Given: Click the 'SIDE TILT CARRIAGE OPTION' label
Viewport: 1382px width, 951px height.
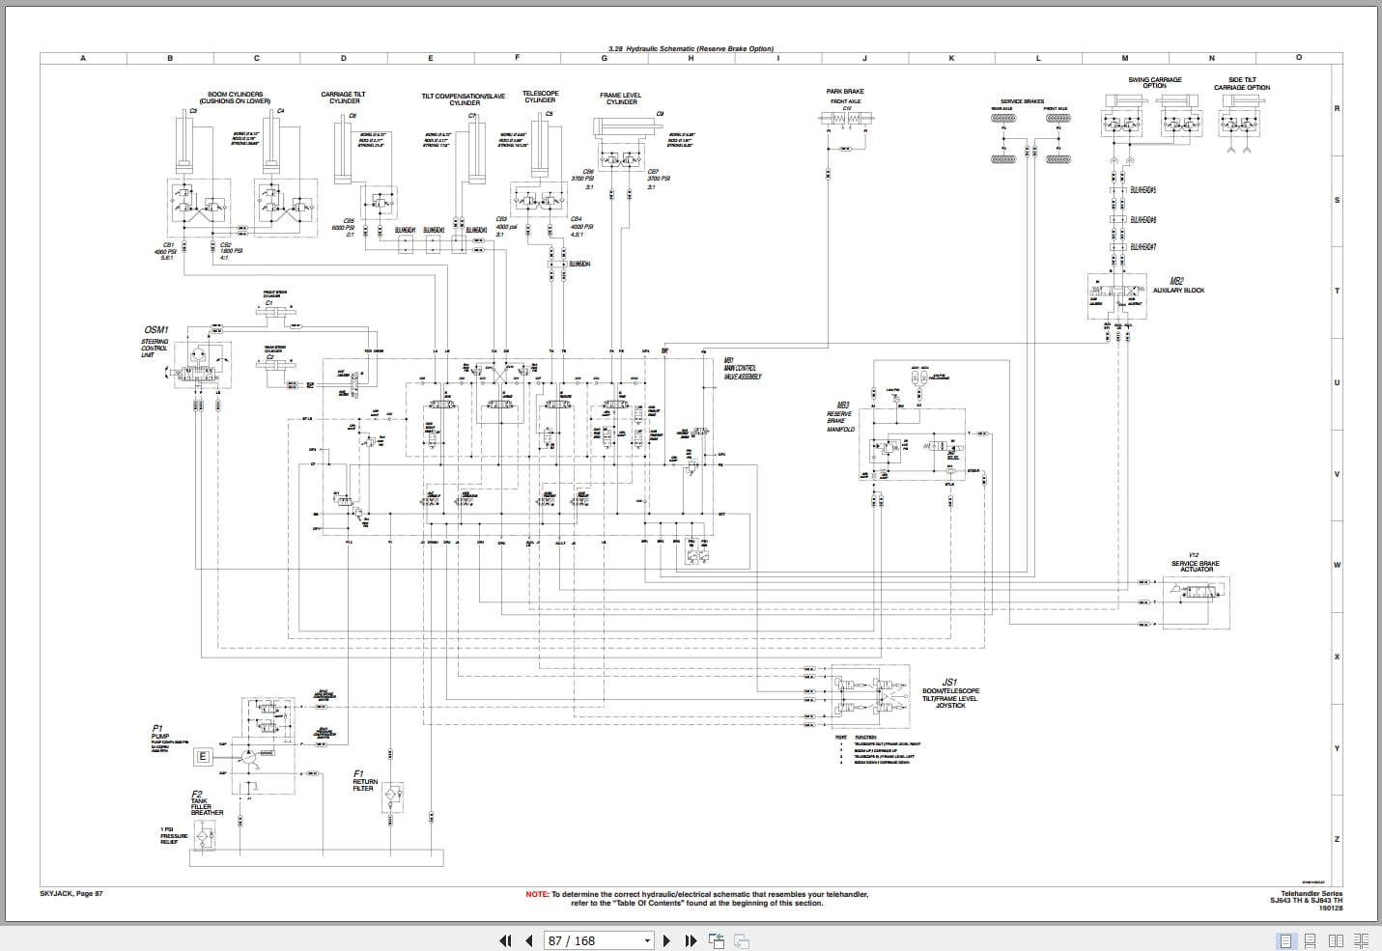Looking at the screenshot, I should pyautogui.click(x=1242, y=84).
